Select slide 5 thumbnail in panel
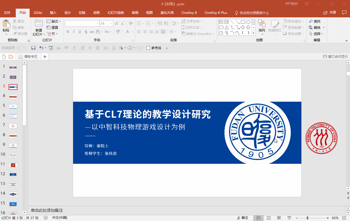Viewport: 350px width, 221px height. tap(13, 106)
